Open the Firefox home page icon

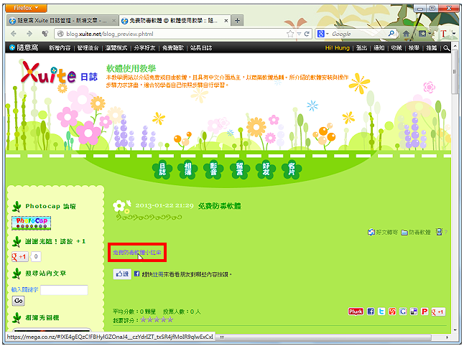pyautogui.click(x=407, y=34)
